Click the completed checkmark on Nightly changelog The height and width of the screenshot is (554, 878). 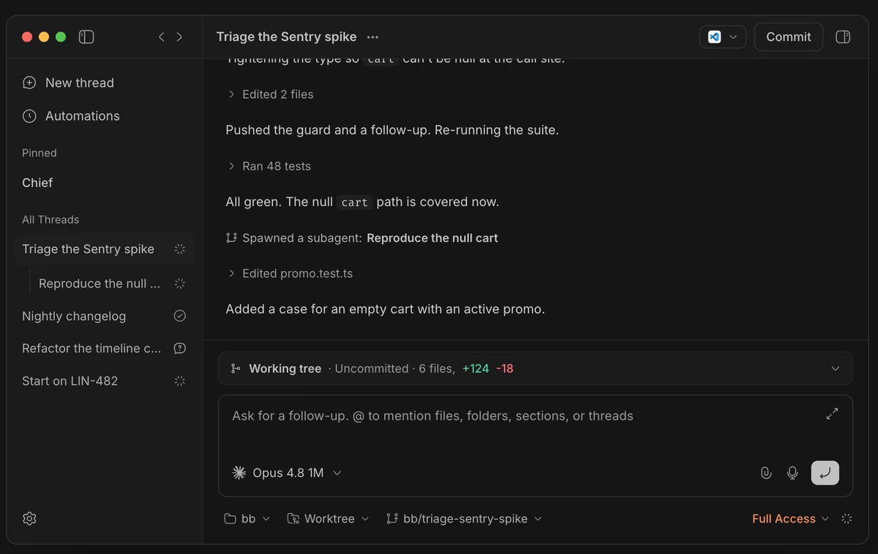[180, 316]
